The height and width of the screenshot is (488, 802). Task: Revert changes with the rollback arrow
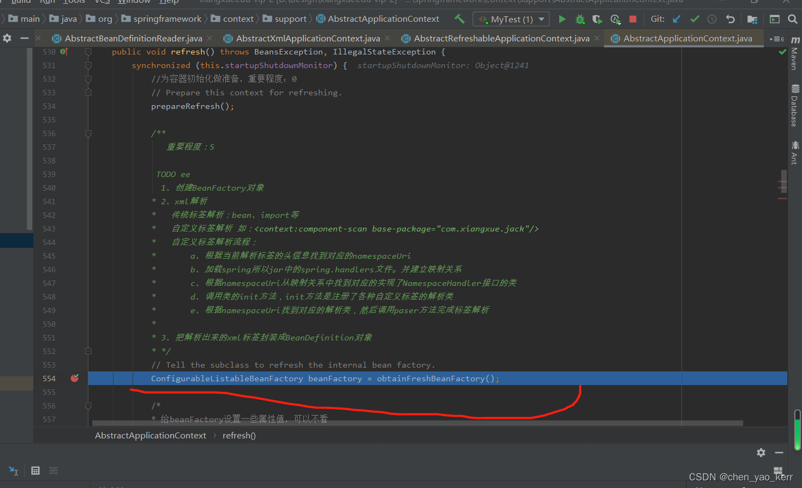(x=730, y=19)
